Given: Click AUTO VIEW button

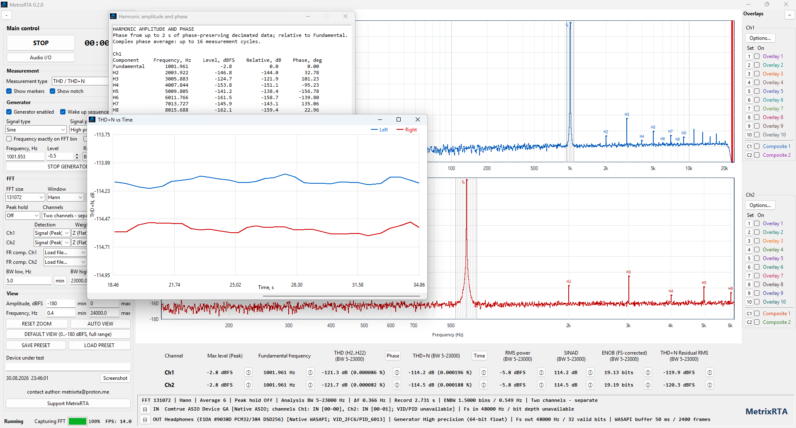Looking at the screenshot, I should pyautogui.click(x=100, y=324).
